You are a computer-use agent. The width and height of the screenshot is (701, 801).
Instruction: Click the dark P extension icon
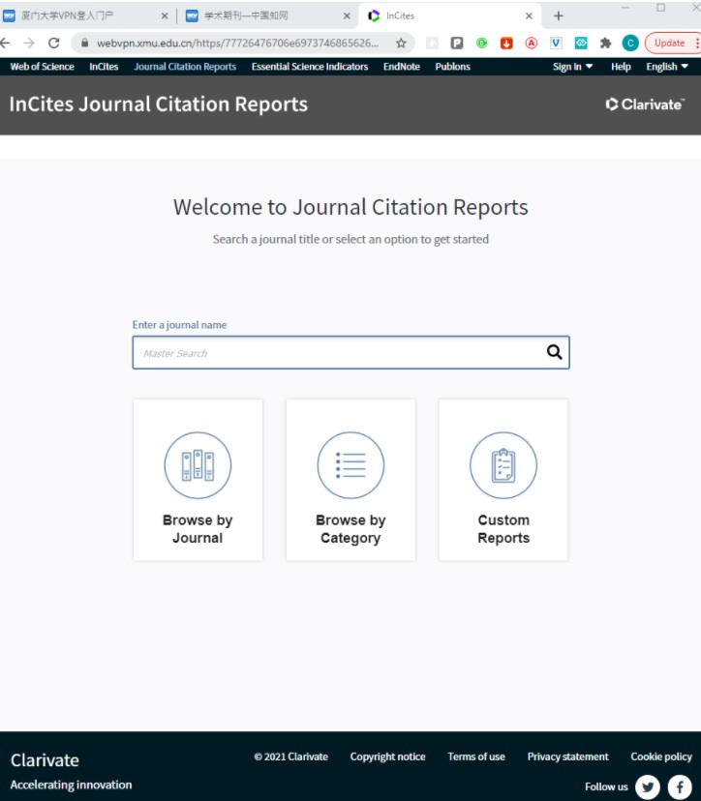pos(457,43)
